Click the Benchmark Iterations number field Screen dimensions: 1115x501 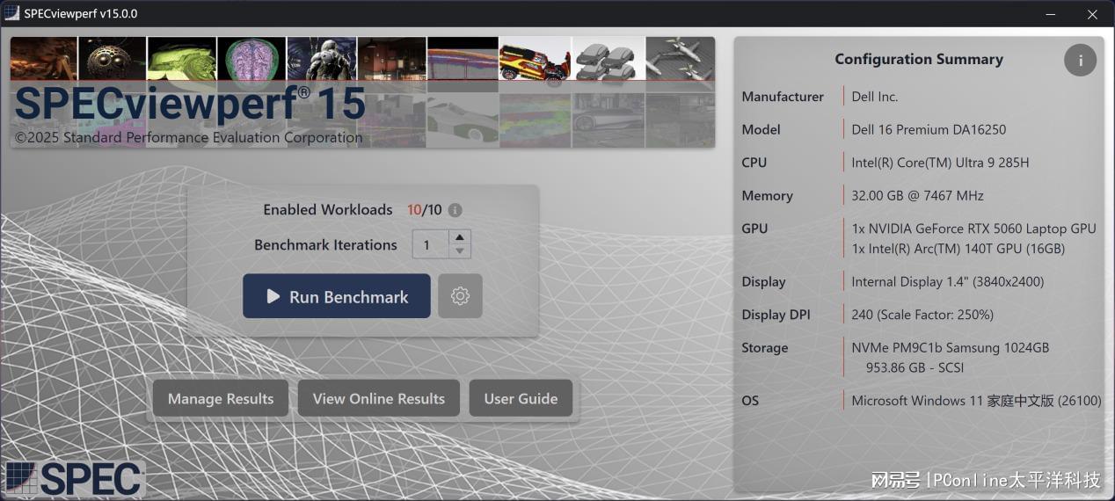[x=430, y=245]
